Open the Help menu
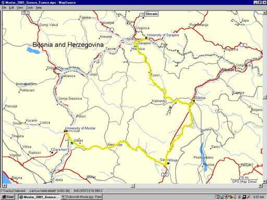The height and width of the screenshot is (200, 267). tap(39, 8)
